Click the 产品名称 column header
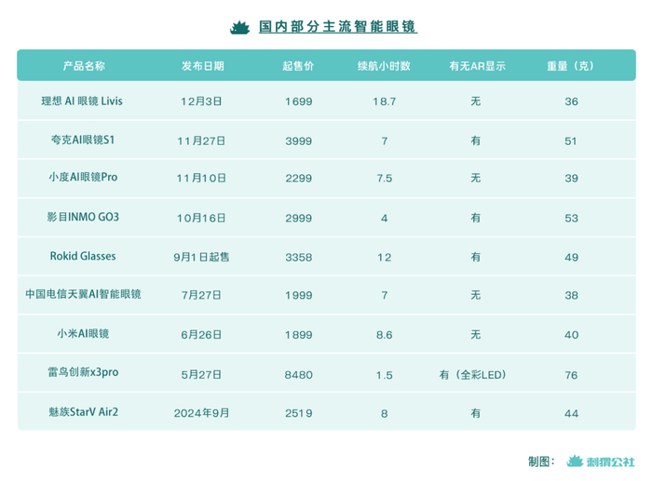Screen dimensions: 652x481 point(84,66)
